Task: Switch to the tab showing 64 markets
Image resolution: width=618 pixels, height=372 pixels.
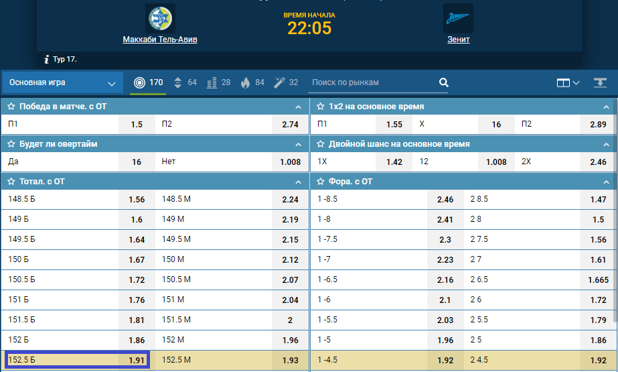Action: pos(185,82)
